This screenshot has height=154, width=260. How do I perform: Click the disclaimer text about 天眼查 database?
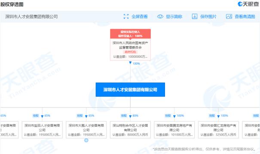(x=205, y=149)
